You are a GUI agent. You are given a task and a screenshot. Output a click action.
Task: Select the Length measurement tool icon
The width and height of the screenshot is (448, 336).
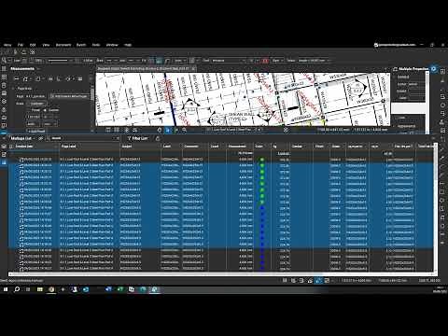[x=17, y=79]
